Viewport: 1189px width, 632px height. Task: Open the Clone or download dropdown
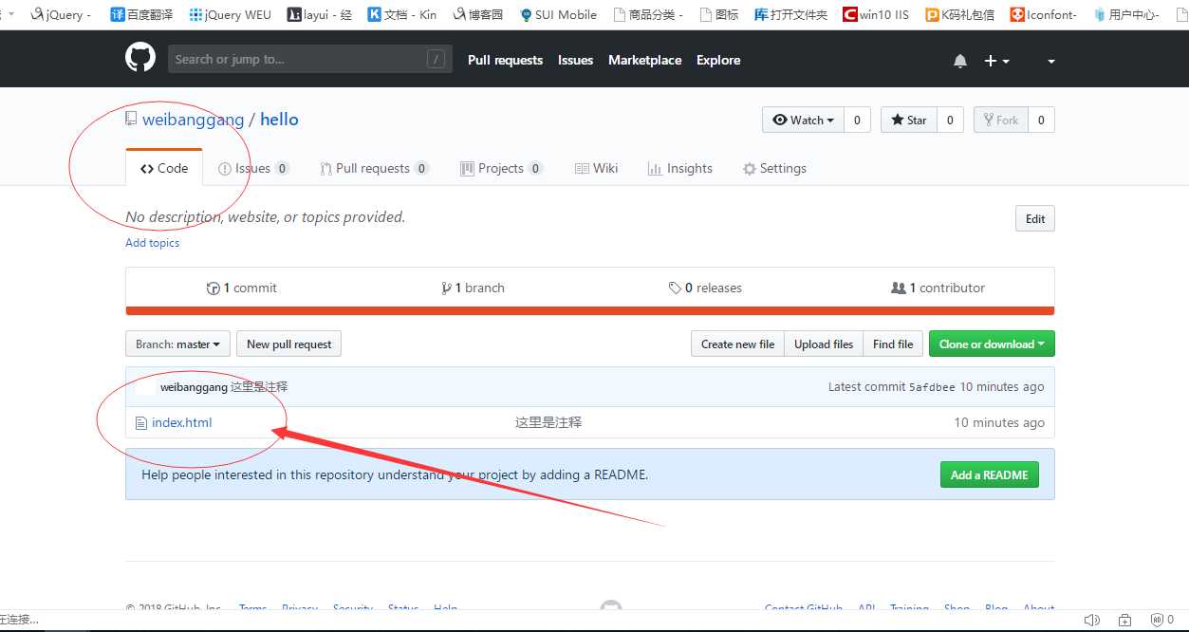[992, 344]
